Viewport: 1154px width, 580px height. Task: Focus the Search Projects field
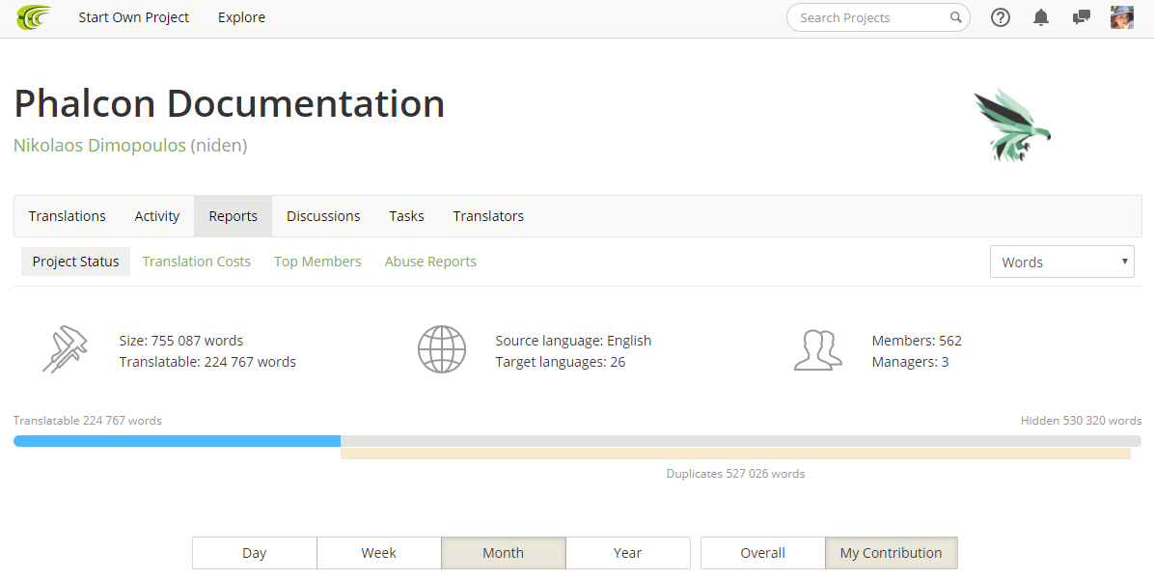pyautogui.click(x=878, y=17)
